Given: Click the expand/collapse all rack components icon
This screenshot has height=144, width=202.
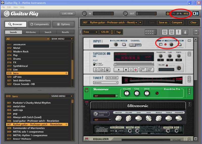Looking at the screenshot, I should 196,32.
